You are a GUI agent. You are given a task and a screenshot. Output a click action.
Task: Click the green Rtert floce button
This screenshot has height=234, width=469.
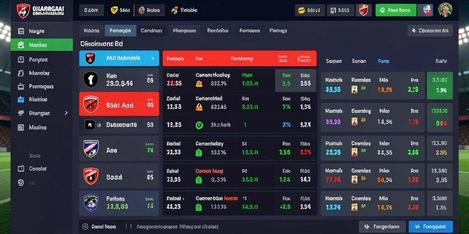click(396, 10)
